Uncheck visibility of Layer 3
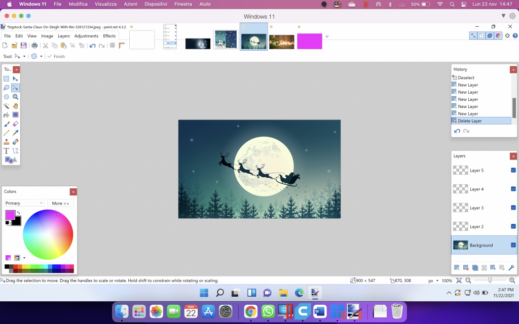 pos(513,208)
